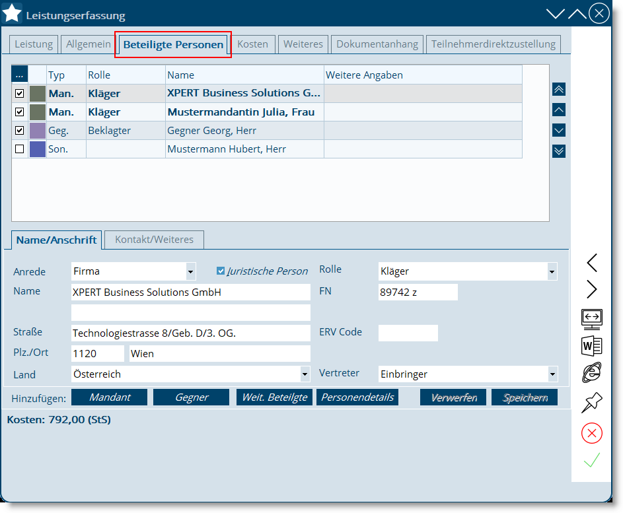Click the Name column header
623x513 pixels.
coord(244,75)
